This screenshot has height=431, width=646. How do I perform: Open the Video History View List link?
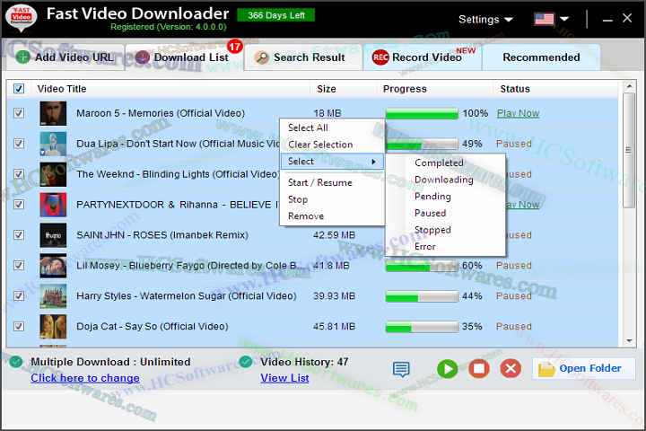pos(284,378)
